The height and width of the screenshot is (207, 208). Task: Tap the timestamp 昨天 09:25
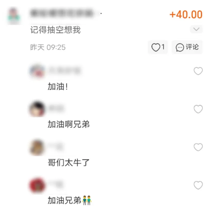tap(48, 47)
